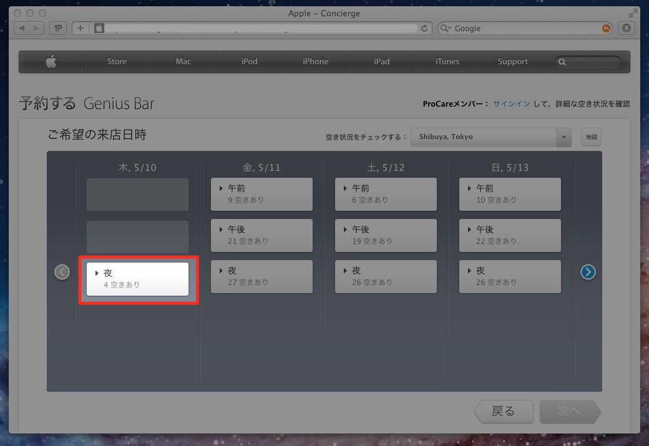Go to the iPod section
Screen dimensions: 649x446
click(249, 61)
